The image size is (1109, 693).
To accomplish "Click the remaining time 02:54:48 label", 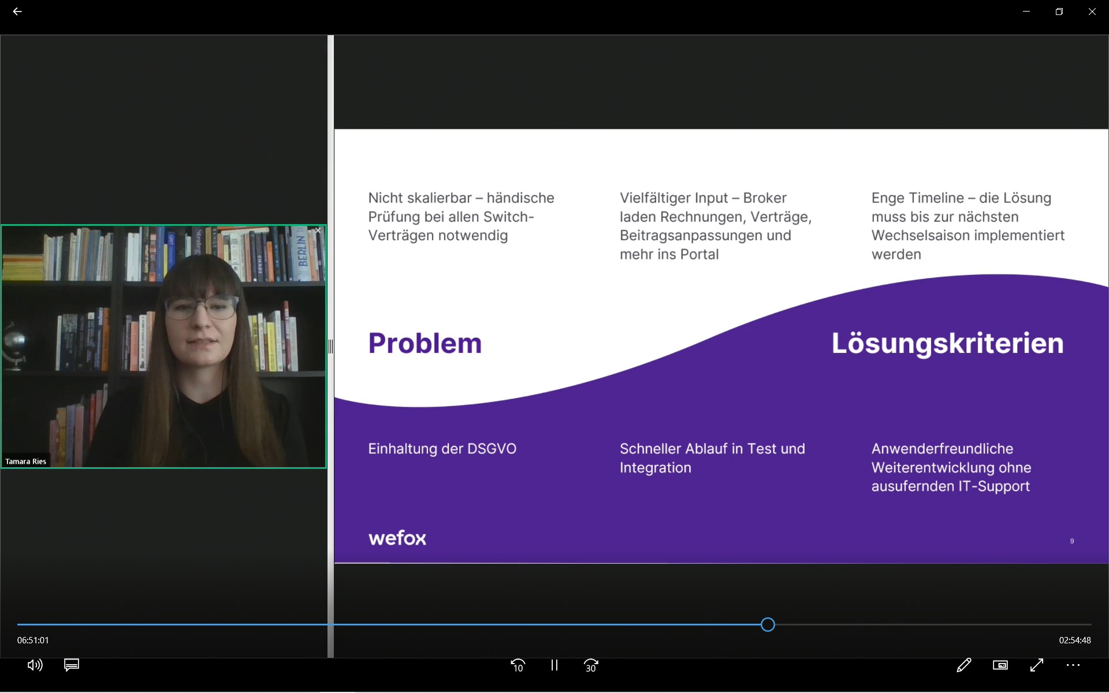I will point(1075,640).
